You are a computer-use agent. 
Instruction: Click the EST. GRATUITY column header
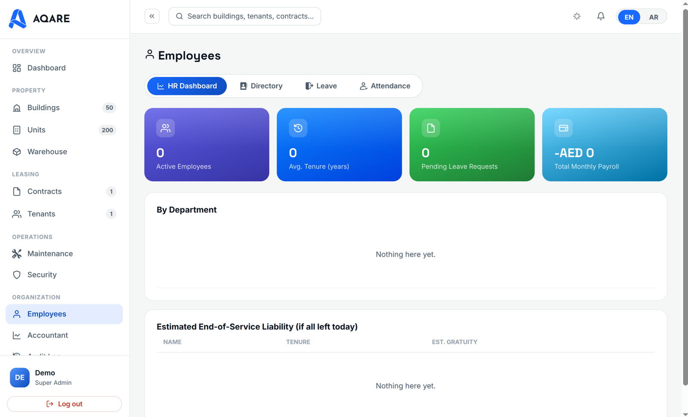[455, 342]
